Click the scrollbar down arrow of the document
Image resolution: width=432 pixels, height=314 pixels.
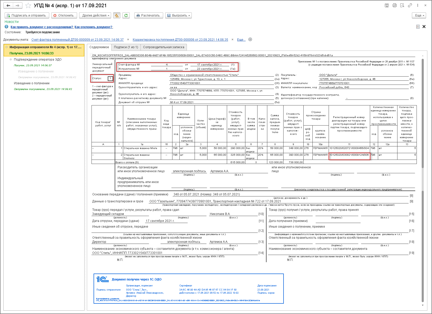pos(423,305)
